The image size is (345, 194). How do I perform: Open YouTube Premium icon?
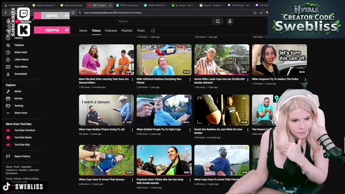[8, 130]
